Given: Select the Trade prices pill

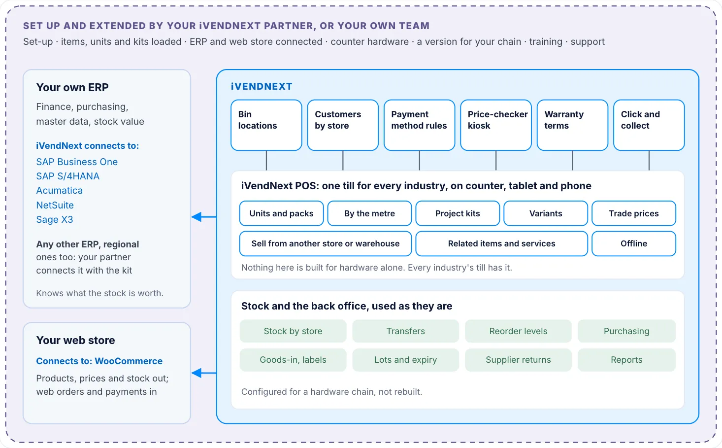Looking at the screenshot, I should tap(634, 213).
